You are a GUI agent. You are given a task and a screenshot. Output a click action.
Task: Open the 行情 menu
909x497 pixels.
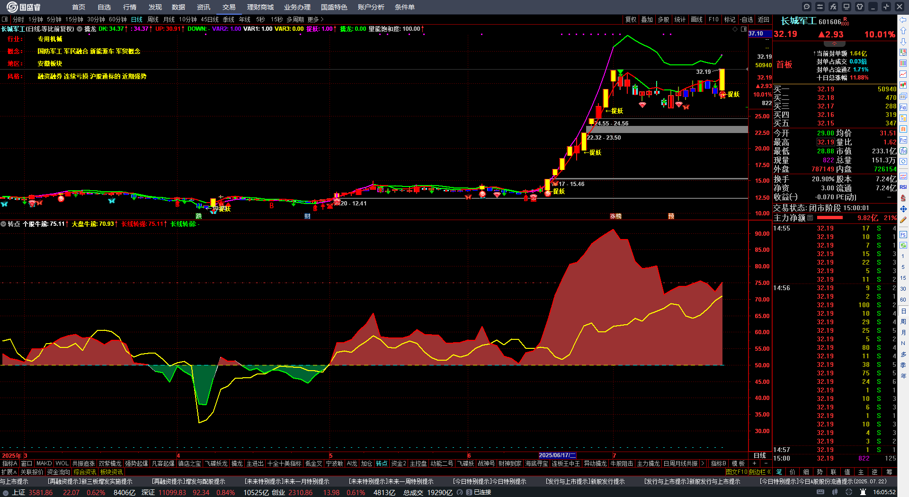coord(130,7)
